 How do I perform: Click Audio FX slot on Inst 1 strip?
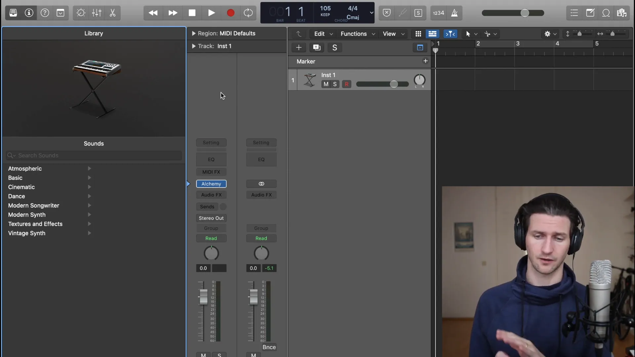click(211, 195)
